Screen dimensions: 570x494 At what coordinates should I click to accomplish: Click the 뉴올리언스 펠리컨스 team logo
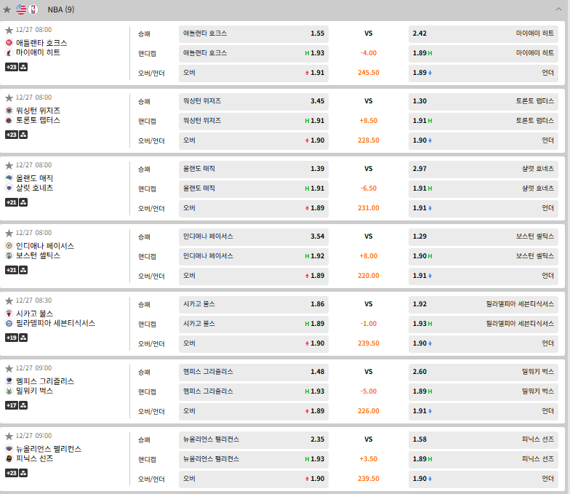click(x=9, y=449)
